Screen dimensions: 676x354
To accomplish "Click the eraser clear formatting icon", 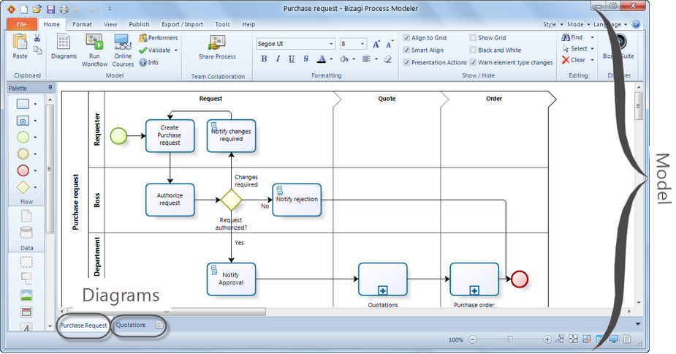I will point(387,59).
